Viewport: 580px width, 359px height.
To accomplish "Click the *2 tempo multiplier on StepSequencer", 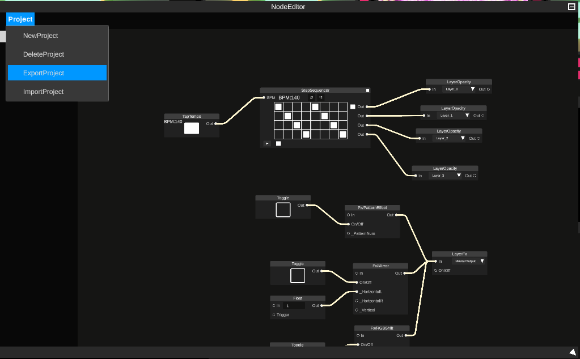I will [x=320, y=97].
